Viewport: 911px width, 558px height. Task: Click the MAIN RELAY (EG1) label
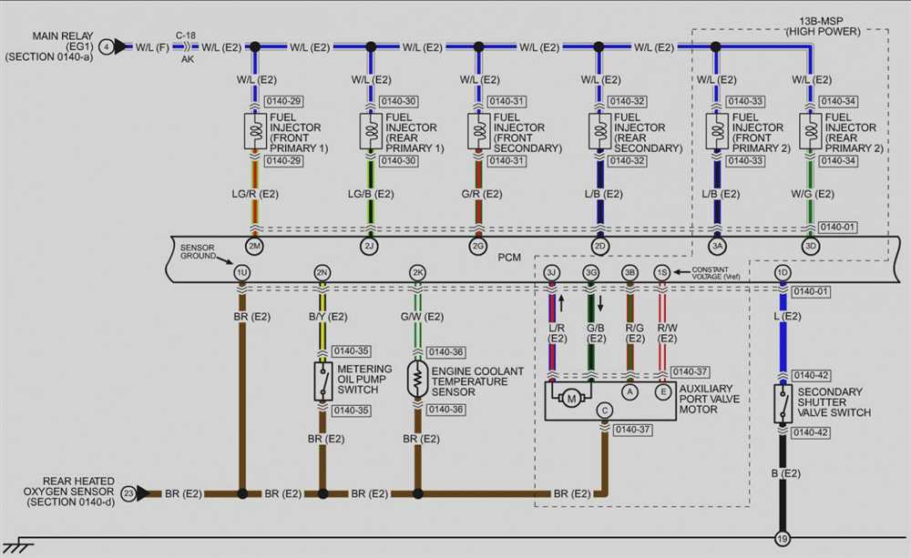click(x=49, y=46)
